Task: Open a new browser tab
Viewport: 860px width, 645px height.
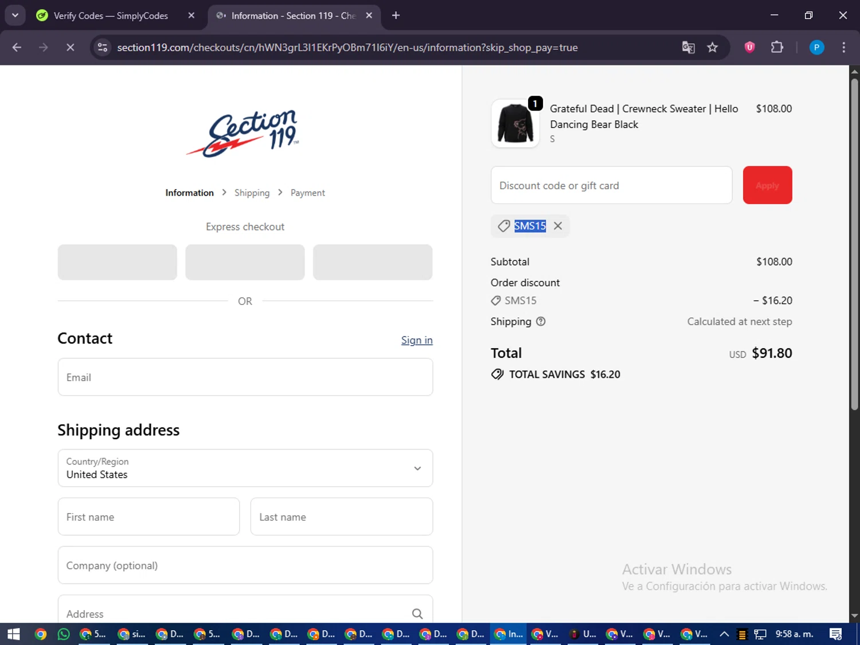Action: coord(396,15)
